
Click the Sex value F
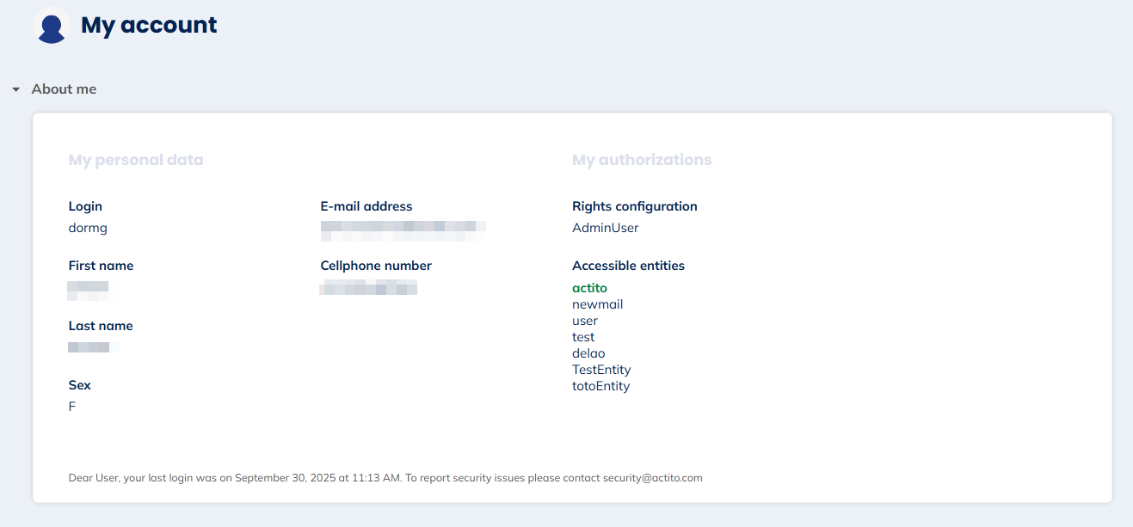(x=72, y=407)
